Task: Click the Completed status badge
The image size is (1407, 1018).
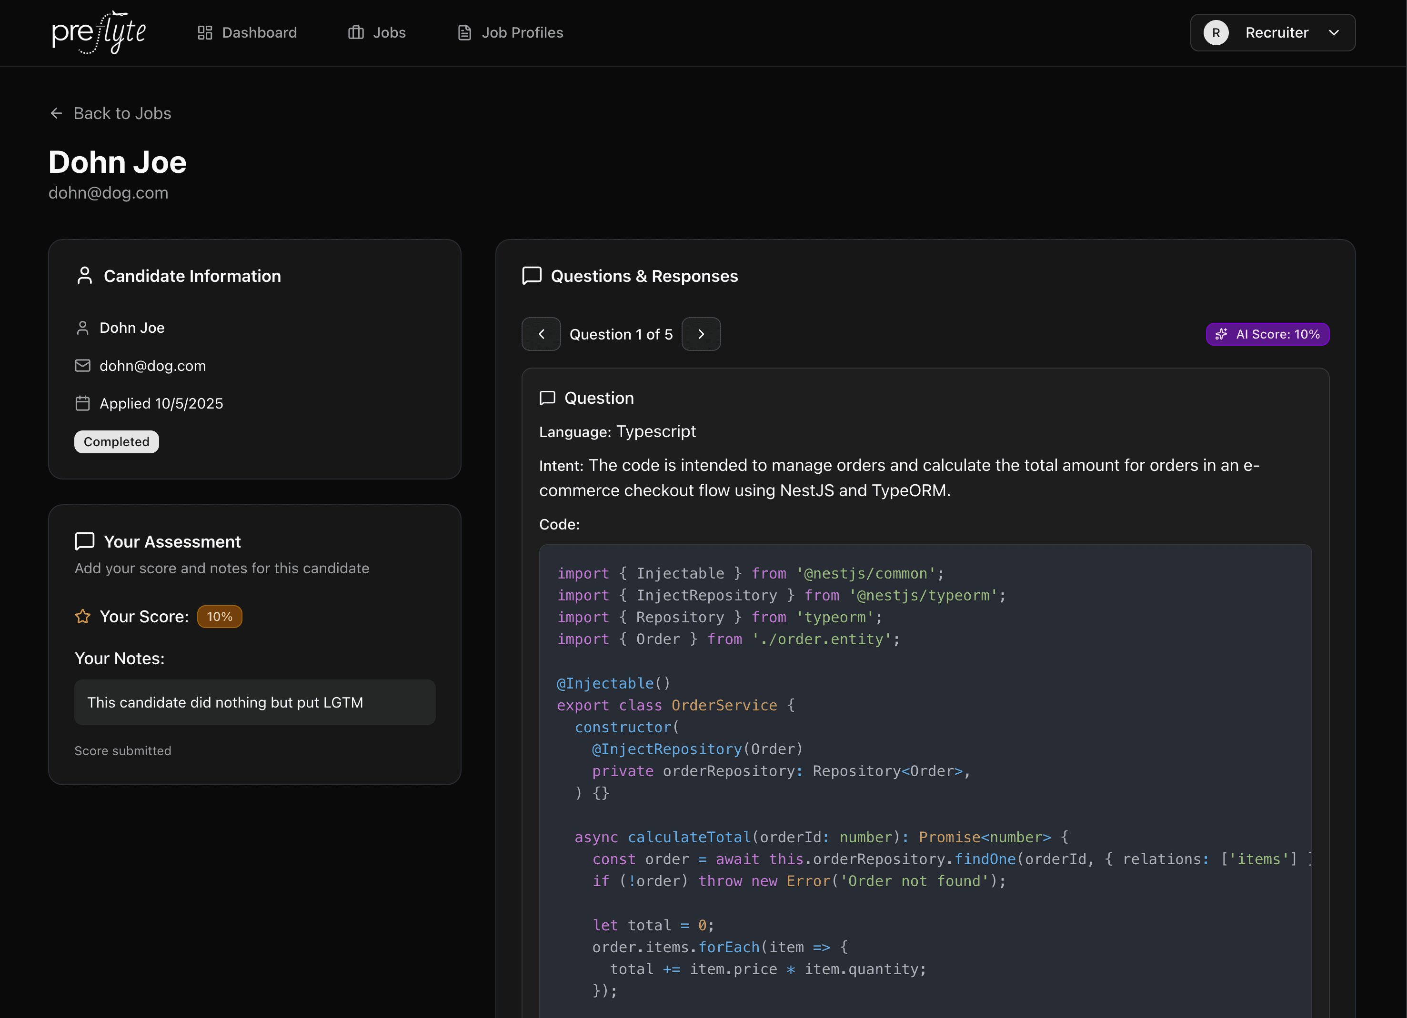Action: pyautogui.click(x=117, y=442)
